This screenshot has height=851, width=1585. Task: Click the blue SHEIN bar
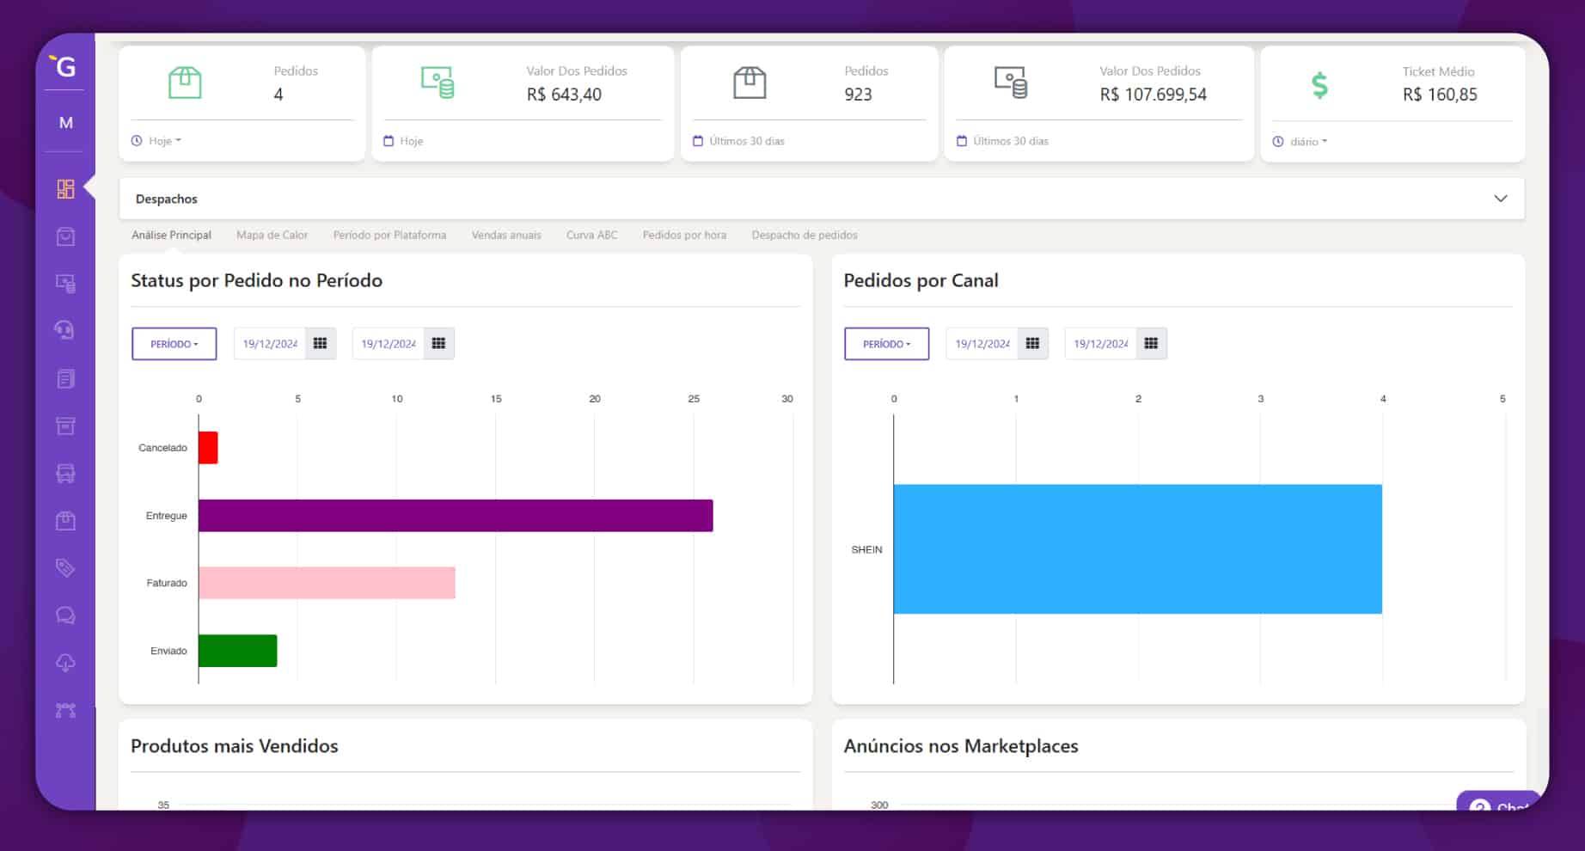point(1138,549)
